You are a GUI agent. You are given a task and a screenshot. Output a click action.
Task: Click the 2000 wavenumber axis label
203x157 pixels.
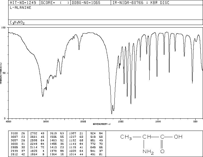[x=83, y=122]
